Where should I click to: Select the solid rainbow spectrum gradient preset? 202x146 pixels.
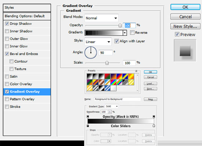pyautogui.click(x=113, y=82)
